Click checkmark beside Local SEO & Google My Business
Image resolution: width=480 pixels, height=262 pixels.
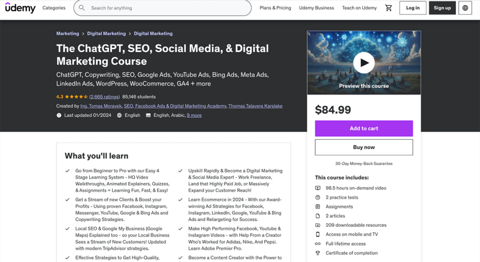[67, 229]
